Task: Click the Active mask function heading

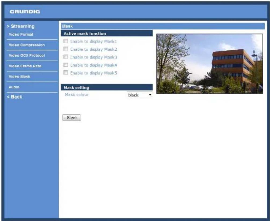Action: (107, 33)
